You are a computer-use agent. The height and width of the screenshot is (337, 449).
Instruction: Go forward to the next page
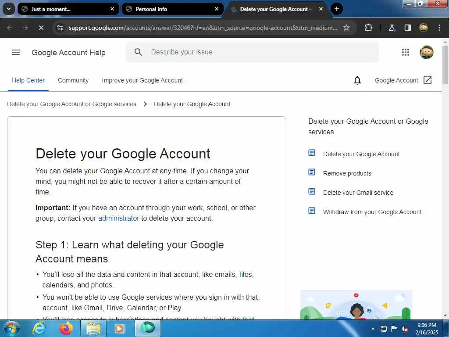click(x=25, y=28)
